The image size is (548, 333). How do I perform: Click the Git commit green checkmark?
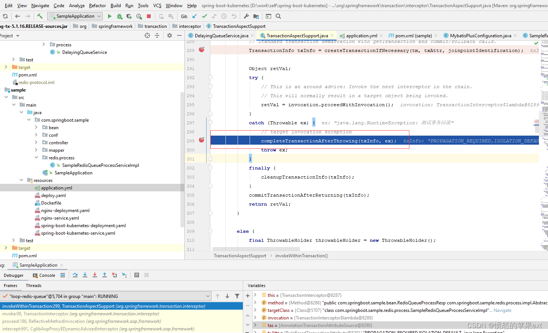204,16
